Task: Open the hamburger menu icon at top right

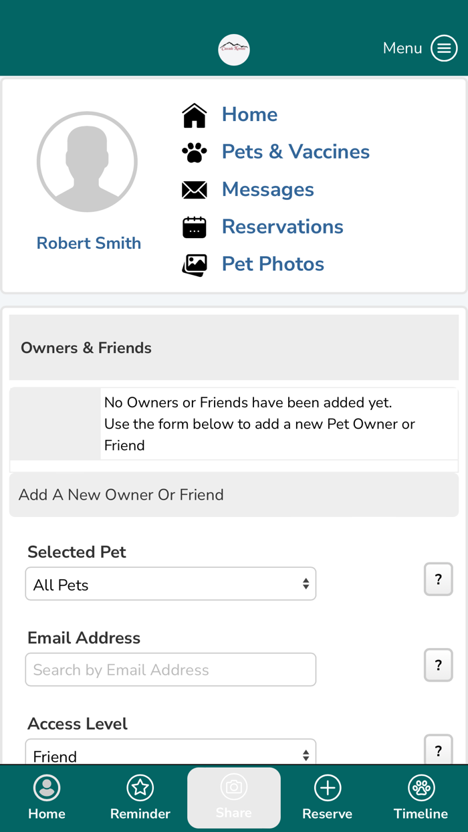Action: (444, 48)
